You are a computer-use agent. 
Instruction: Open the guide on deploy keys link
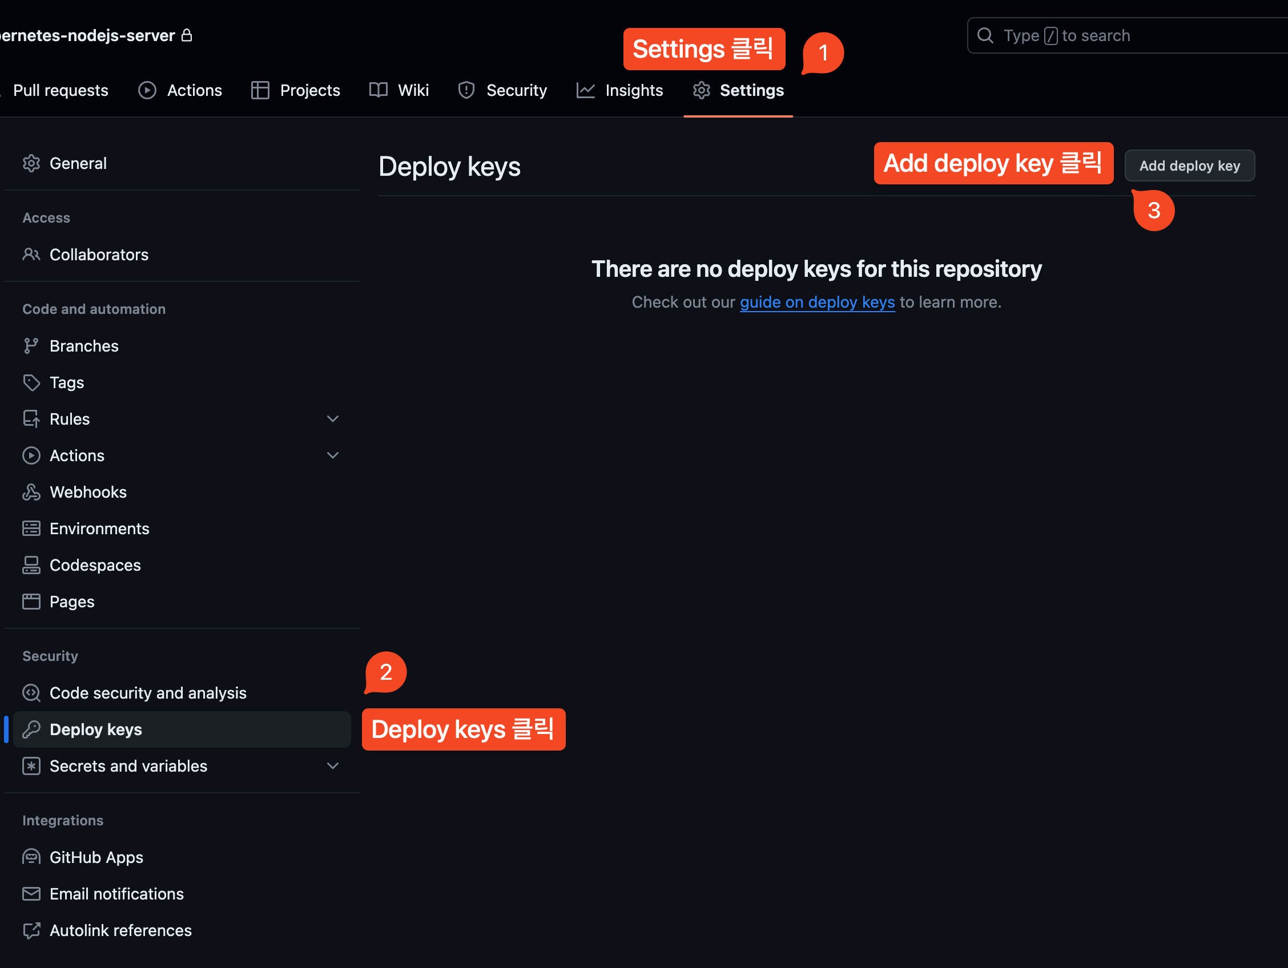click(x=817, y=302)
